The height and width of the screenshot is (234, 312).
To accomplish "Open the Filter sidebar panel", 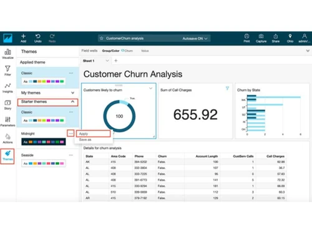I will pos(7,71).
